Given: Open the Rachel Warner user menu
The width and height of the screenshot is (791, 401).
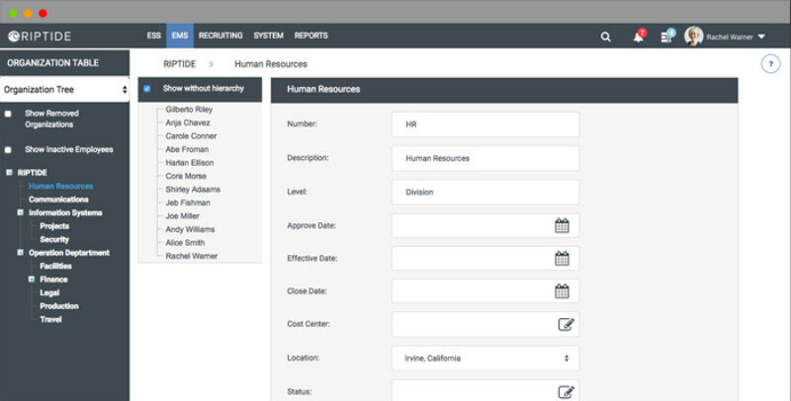Looking at the screenshot, I should coord(725,37).
